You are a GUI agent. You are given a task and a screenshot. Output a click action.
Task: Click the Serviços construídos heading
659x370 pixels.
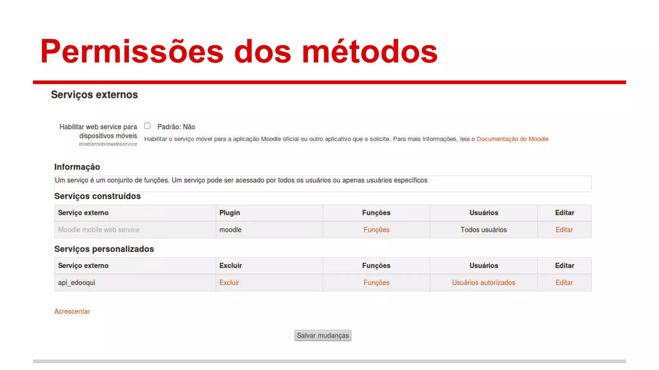pos(97,196)
